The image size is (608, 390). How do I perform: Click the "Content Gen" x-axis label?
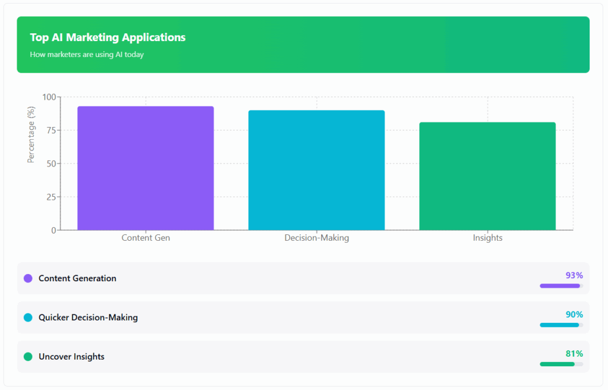point(145,238)
